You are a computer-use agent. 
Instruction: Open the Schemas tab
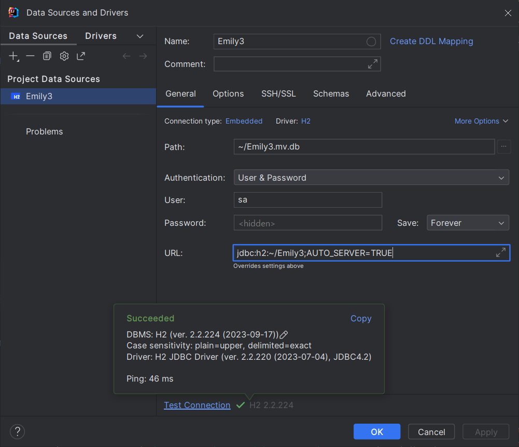(331, 94)
